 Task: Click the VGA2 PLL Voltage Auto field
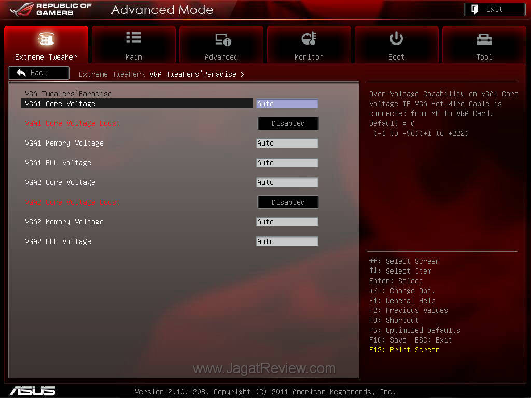coord(287,241)
